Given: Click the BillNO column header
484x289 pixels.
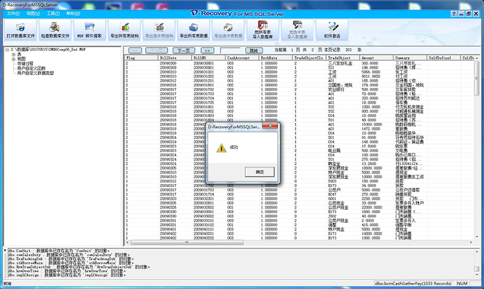Looking at the screenshot, I should [209, 58].
